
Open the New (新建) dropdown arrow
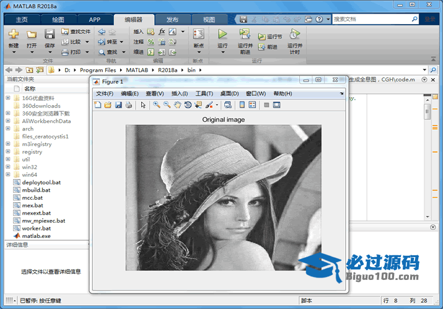pos(14,52)
